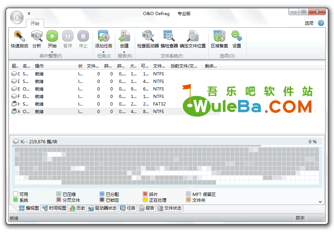
Task: Create a report with 创建
Action: tap(124, 39)
